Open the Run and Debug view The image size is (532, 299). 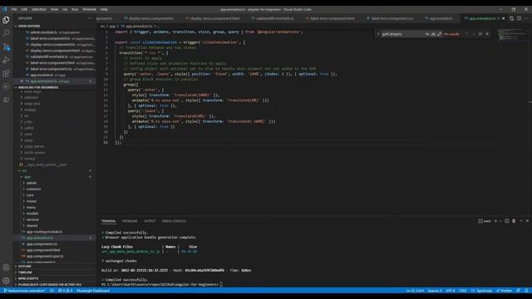pyautogui.click(x=6, y=60)
